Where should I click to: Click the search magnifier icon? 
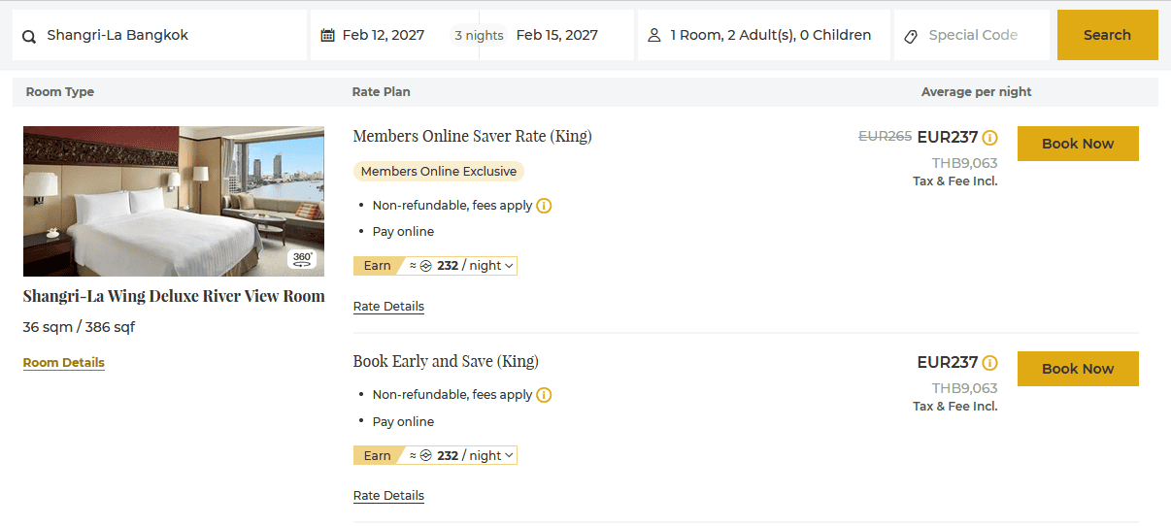click(29, 36)
